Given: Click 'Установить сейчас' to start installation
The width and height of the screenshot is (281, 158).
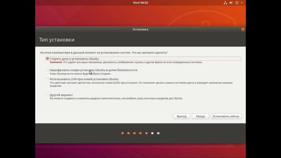Looking at the screenshot, I should (x=226, y=116).
